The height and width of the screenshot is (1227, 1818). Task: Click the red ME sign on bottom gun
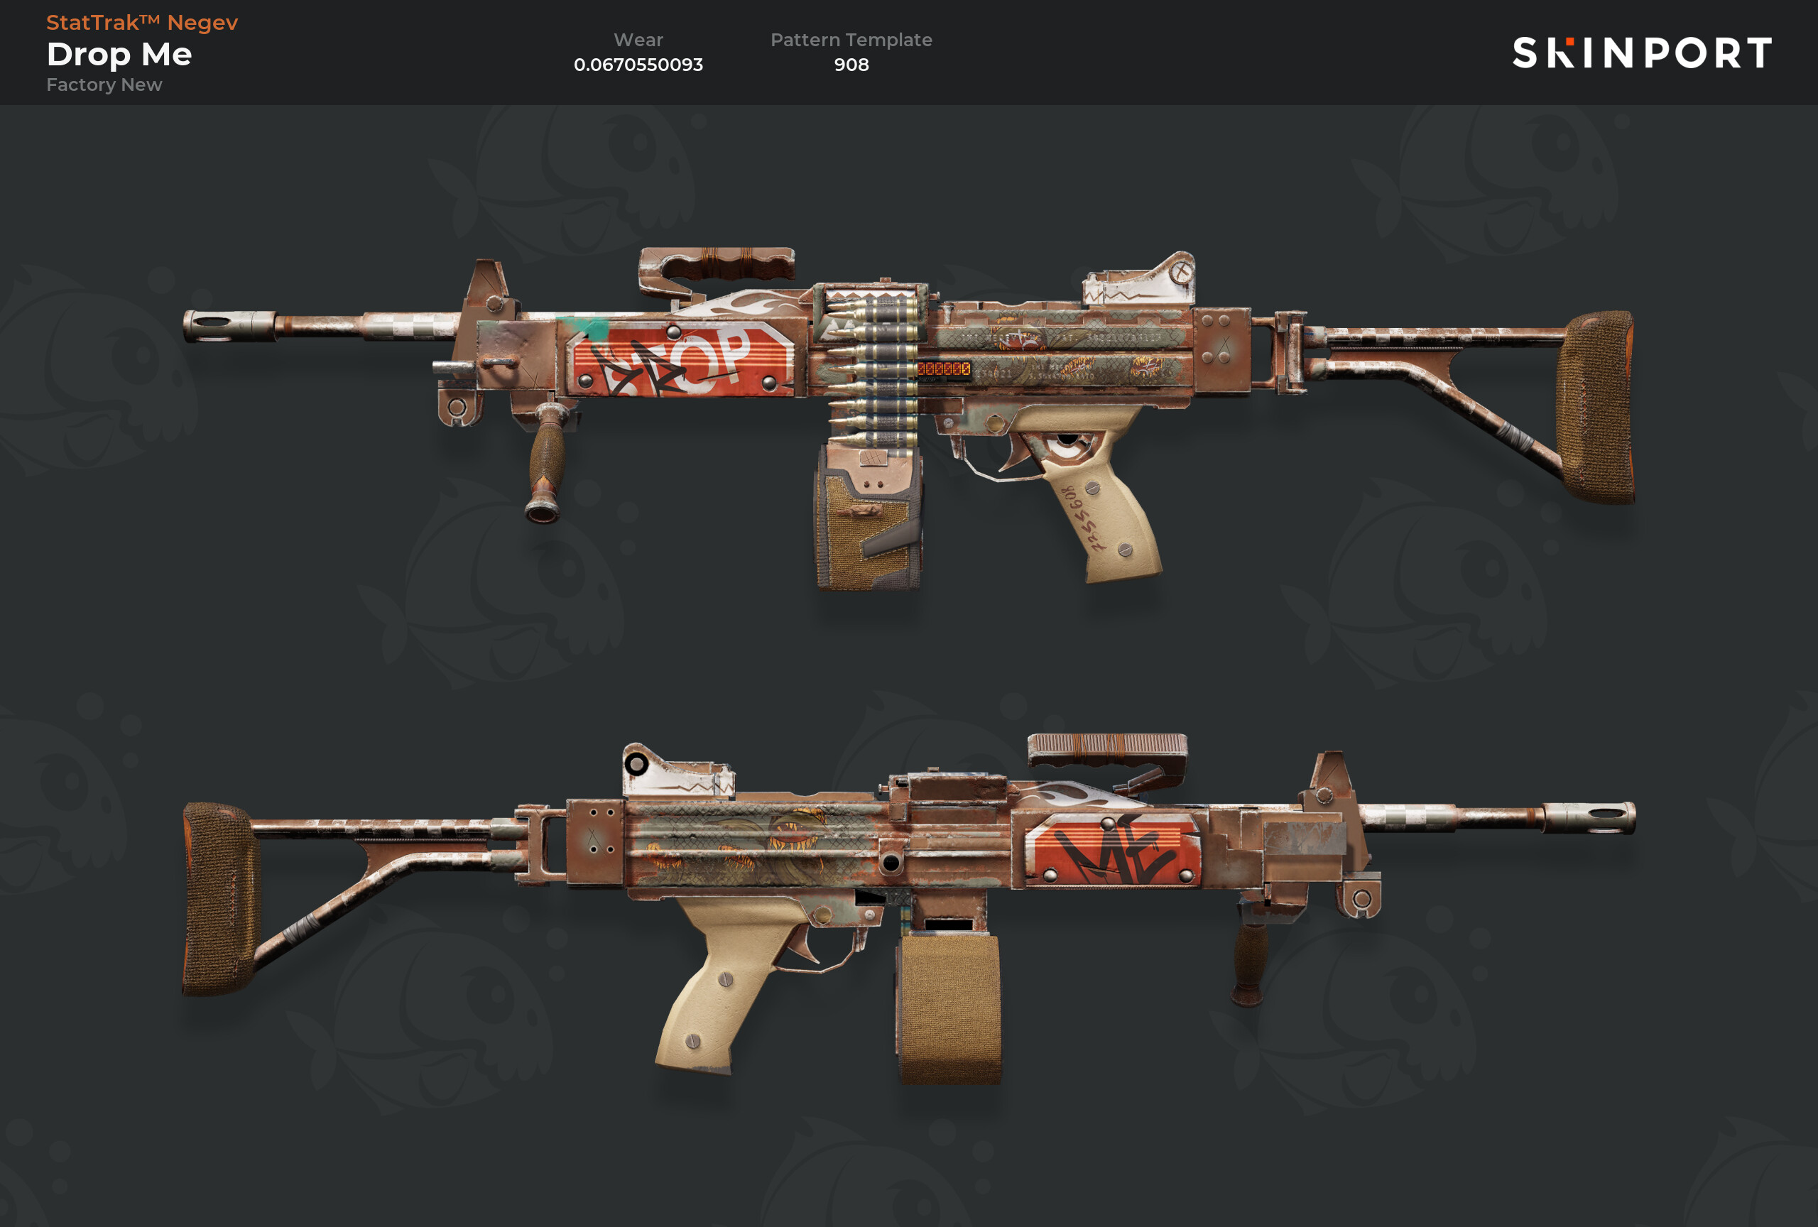click(1112, 849)
